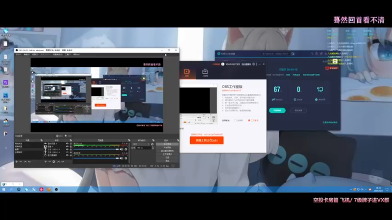Mute the second mixer channel speaker icon
This screenshot has width=392, height=220.
(x=121, y=158)
